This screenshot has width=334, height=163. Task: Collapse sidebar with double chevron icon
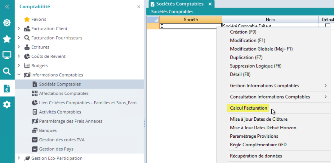pos(7,6)
